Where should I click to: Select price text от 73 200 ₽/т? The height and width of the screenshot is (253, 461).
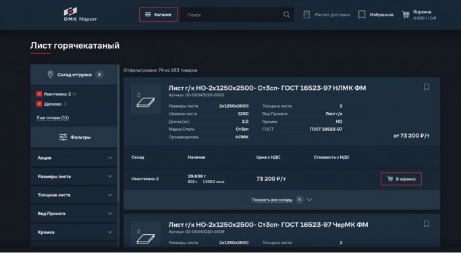(x=412, y=136)
